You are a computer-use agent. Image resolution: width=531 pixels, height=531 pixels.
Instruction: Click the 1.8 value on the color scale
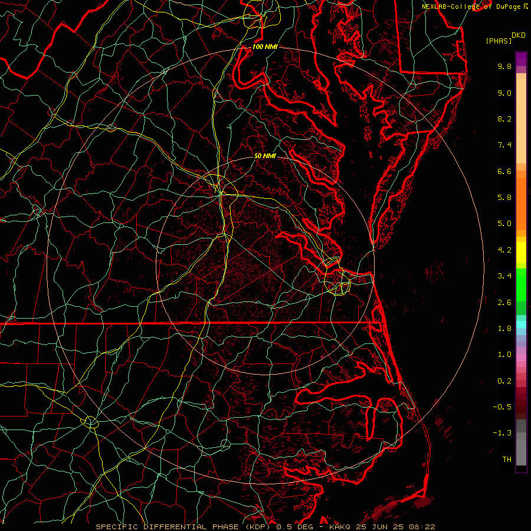pos(504,329)
